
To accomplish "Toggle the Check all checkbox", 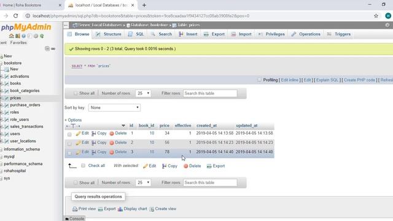I will click(x=84, y=166).
